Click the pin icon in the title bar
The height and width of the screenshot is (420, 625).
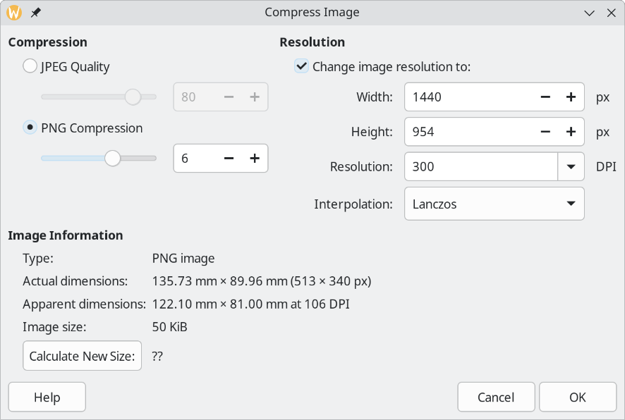(x=35, y=12)
